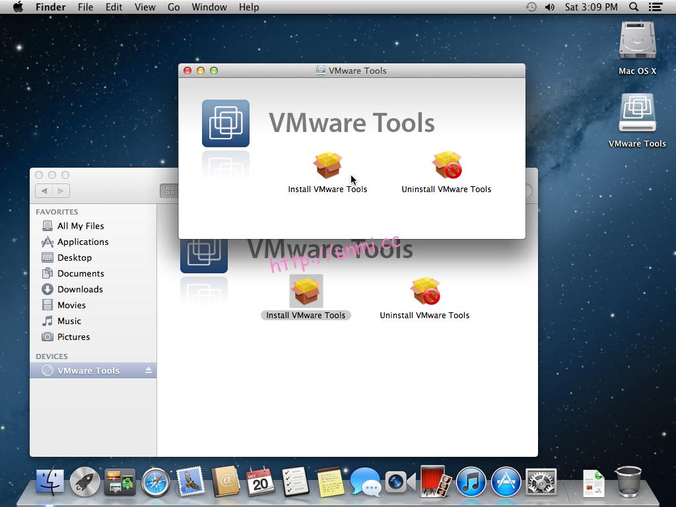Open Photo Booth from the Dock
Screen dimensions: 676x507
pyautogui.click(x=433, y=482)
